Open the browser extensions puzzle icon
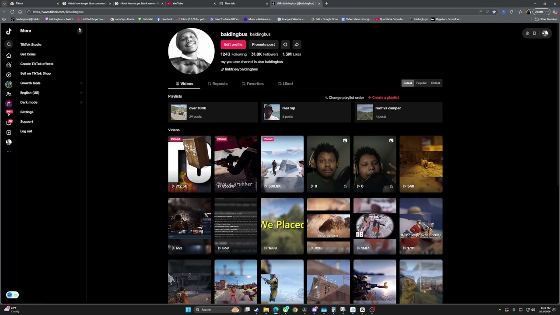Image resolution: width=560 pixels, height=315 pixels. [511, 12]
